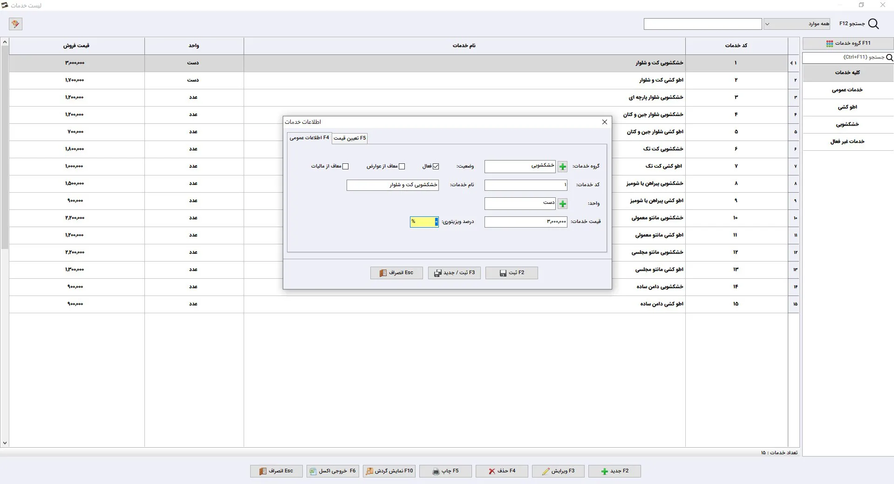Click the کد خدمات column header
The height and width of the screenshot is (484, 894).
tap(736, 46)
